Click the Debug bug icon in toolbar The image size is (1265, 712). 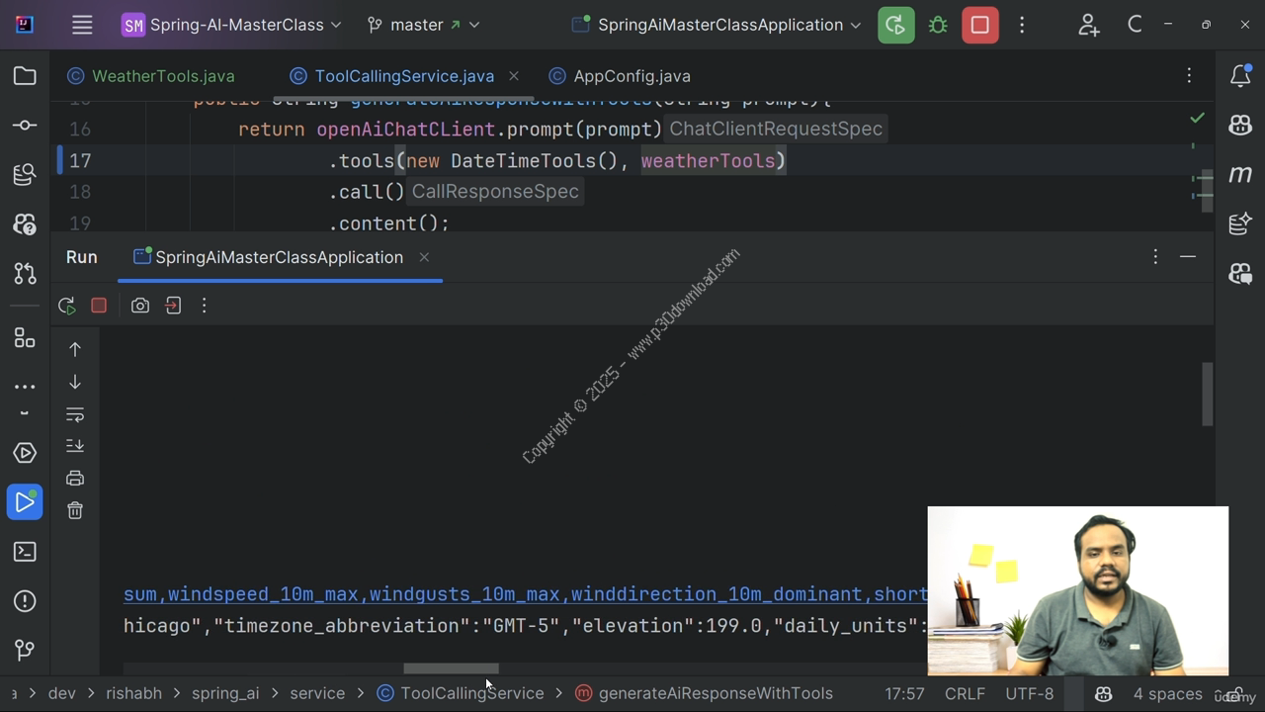938,25
